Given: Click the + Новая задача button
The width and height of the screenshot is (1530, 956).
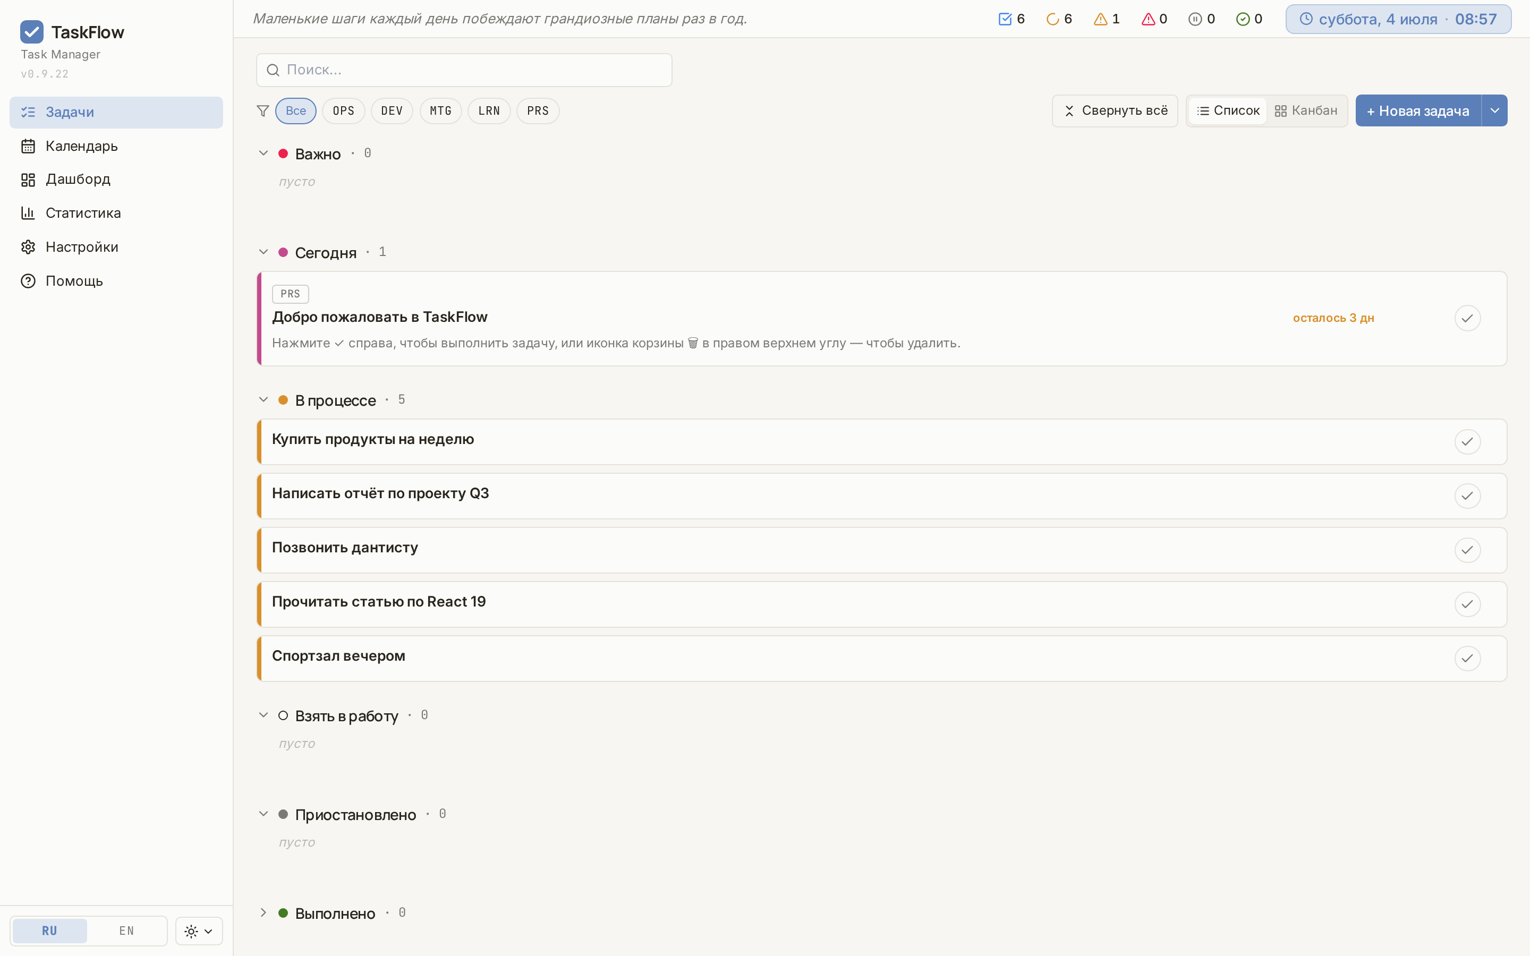Looking at the screenshot, I should pos(1418,112).
